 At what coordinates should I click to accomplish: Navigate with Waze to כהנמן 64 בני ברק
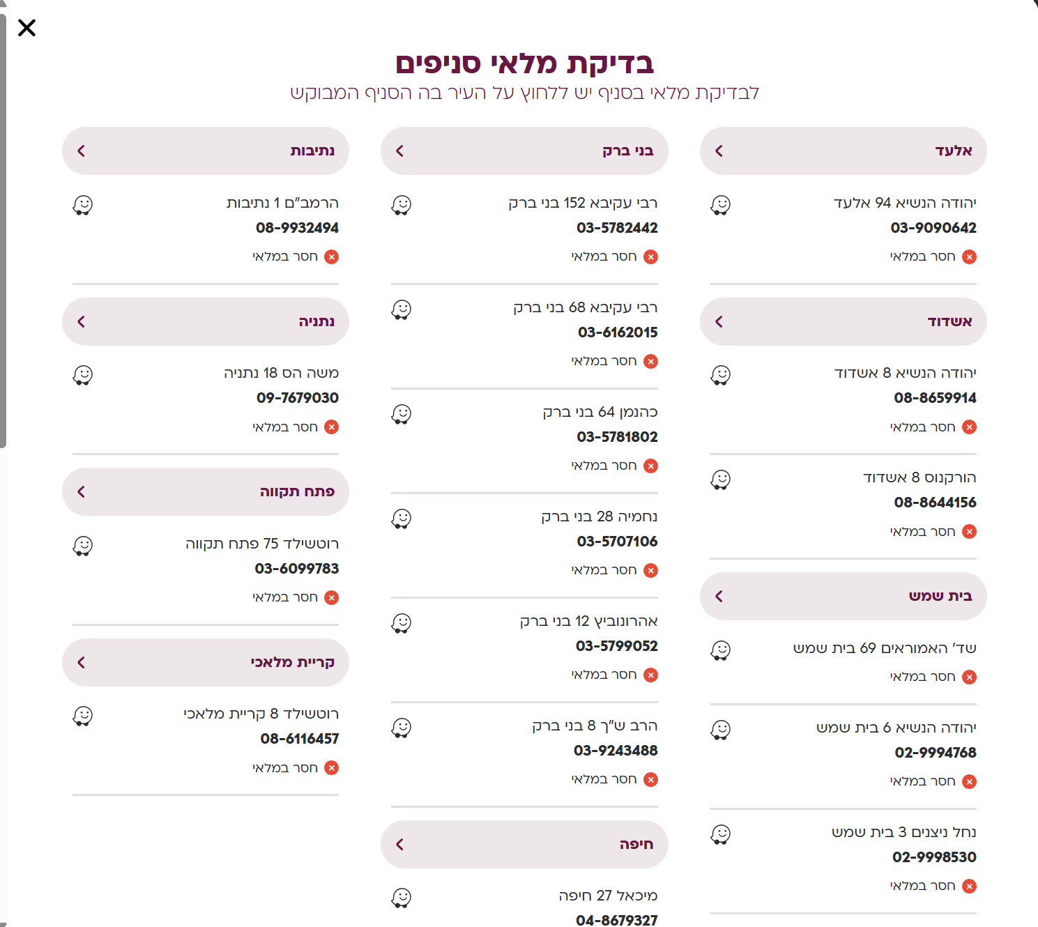click(x=402, y=414)
